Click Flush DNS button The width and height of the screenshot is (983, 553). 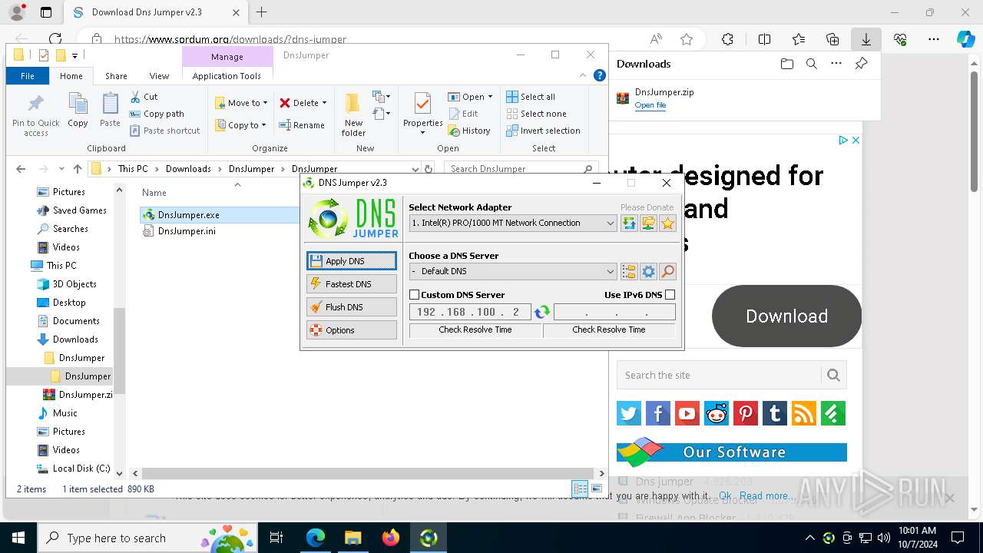(x=352, y=307)
